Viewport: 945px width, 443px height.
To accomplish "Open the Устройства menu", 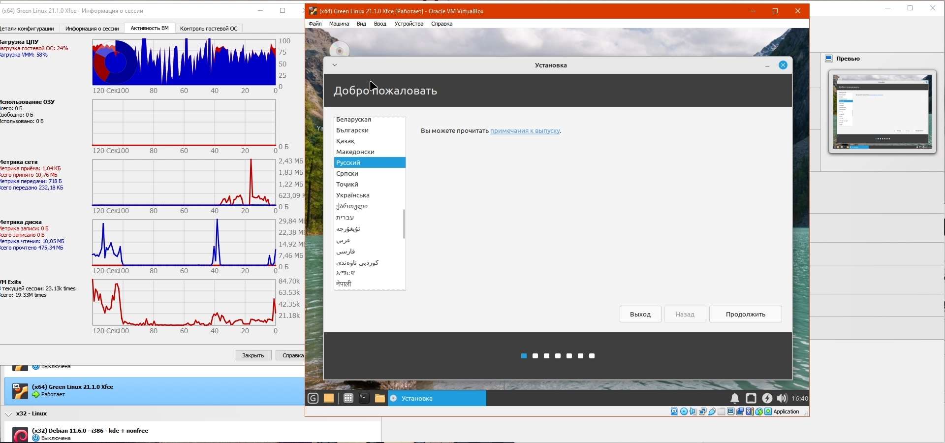I will click(x=409, y=24).
